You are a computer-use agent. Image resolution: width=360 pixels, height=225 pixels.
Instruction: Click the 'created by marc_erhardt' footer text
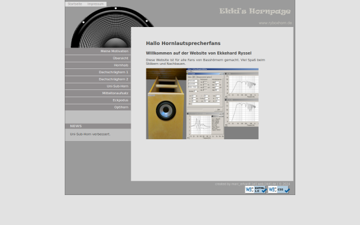[x=253, y=184]
